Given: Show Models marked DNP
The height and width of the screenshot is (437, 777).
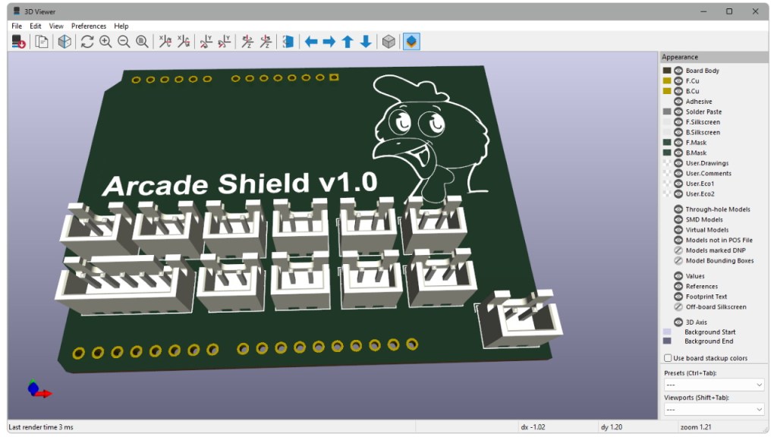Looking at the screenshot, I should pyautogui.click(x=679, y=250).
